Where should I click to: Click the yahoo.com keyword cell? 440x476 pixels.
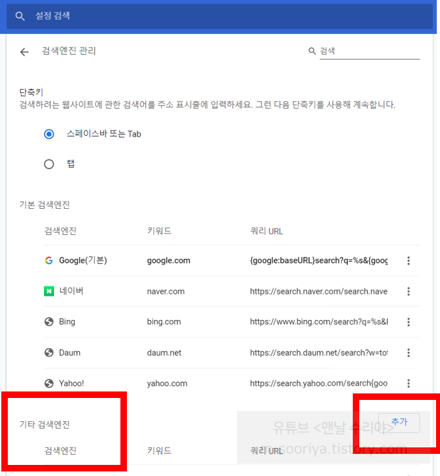167,384
